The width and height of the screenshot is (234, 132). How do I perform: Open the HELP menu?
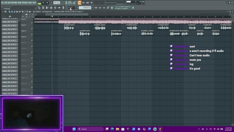(x=34, y=3)
